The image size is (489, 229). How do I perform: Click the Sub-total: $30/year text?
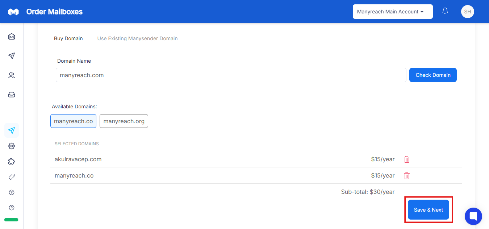point(368,192)
